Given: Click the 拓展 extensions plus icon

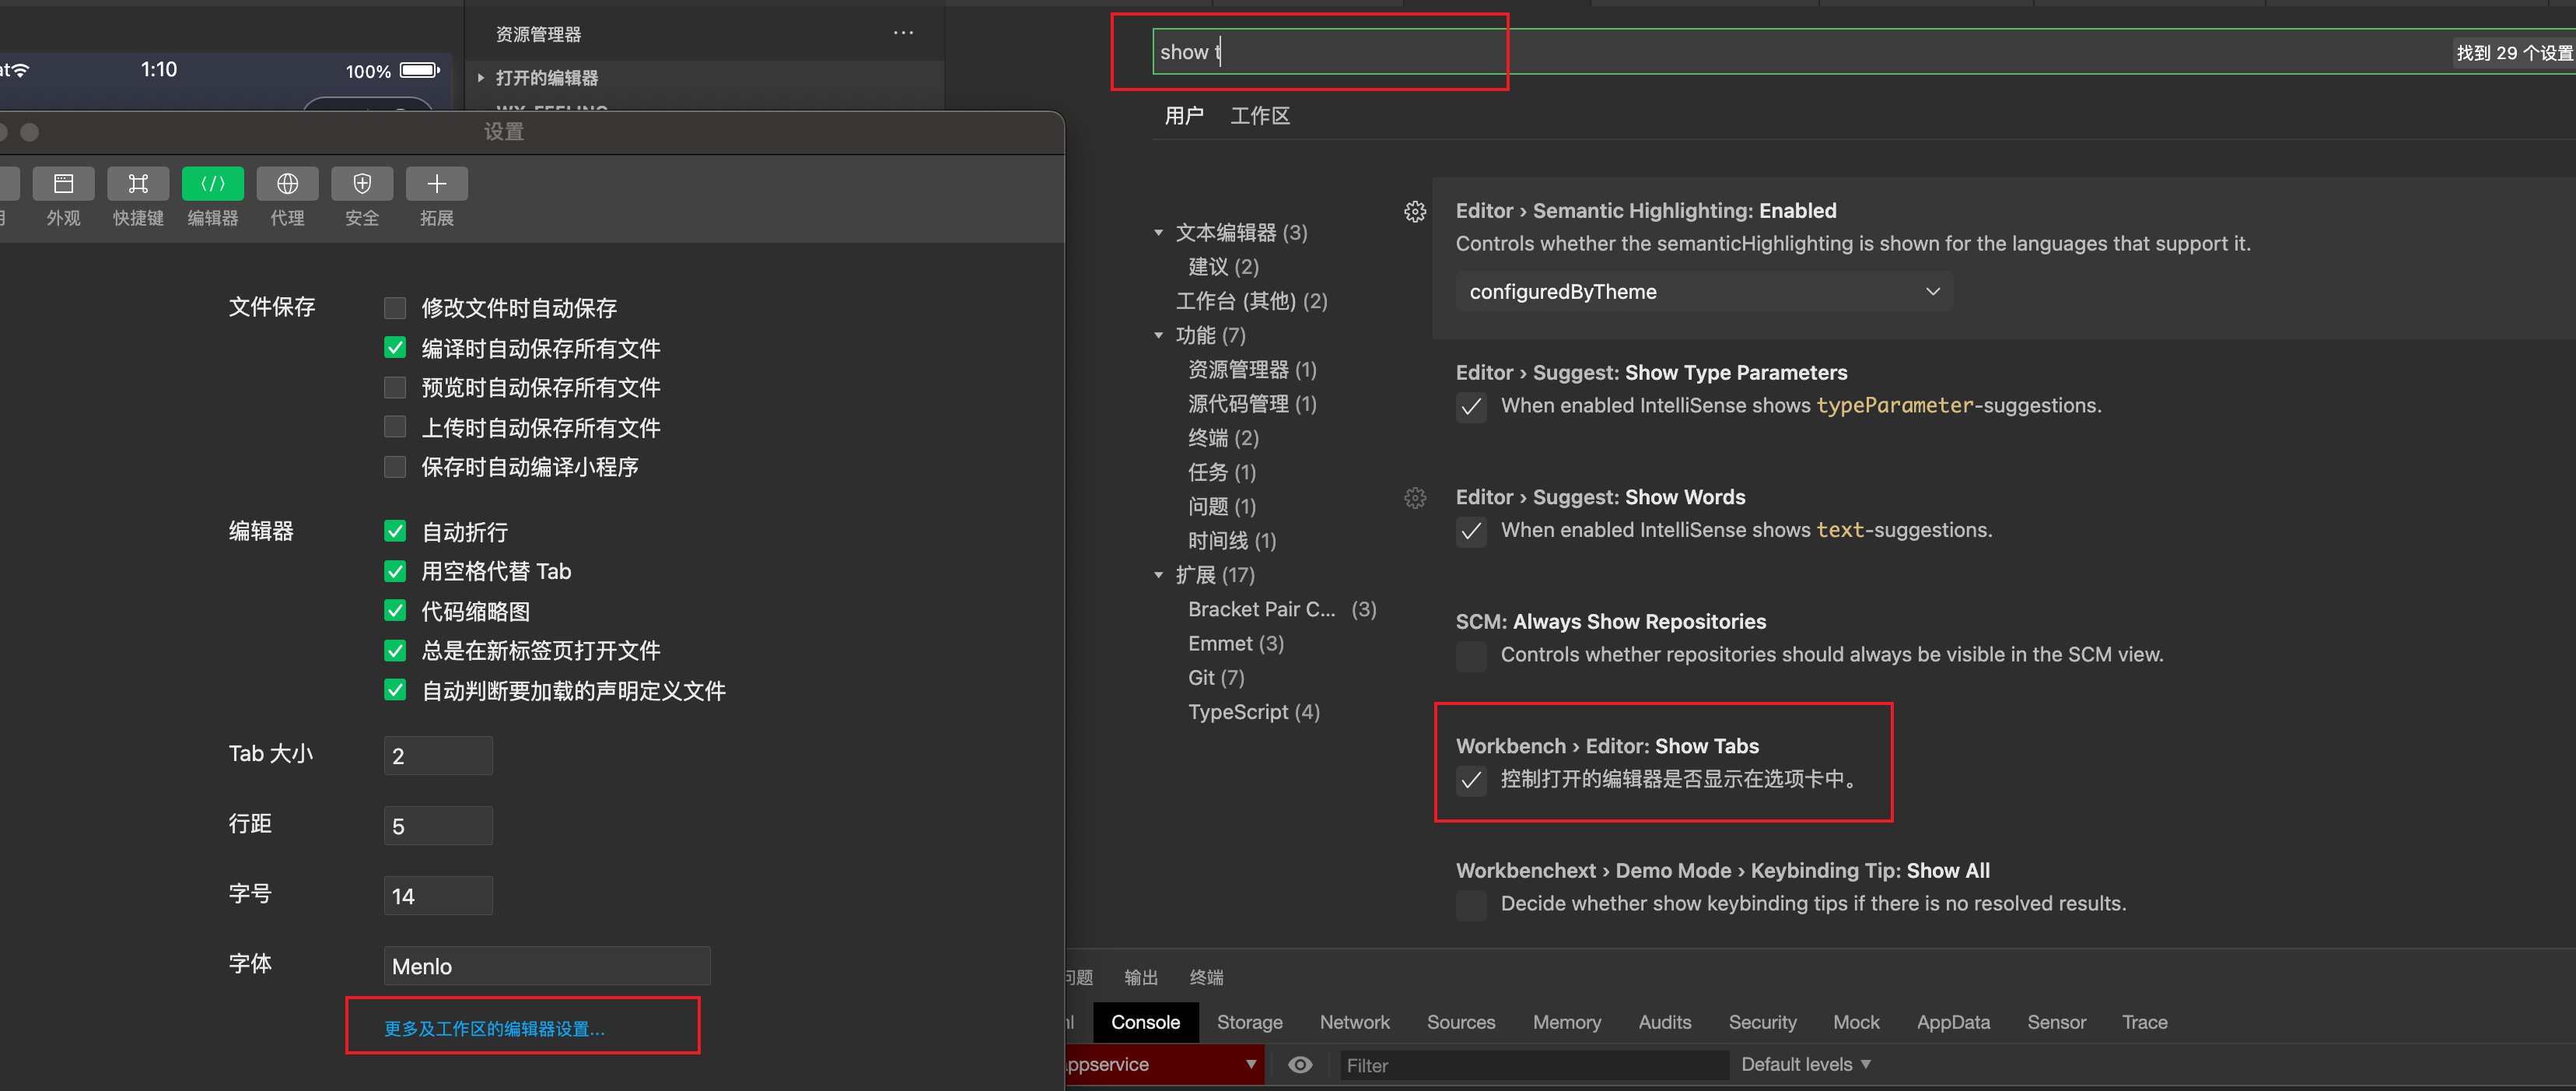Looking at the screenshot, I should pyautogui.click(x=436, y=183).
